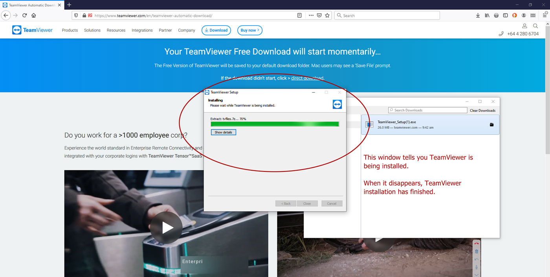Open the TeamViewer site search magnifier
The width and height of the screenshot is (550, 277).
[x=535, y=26]
